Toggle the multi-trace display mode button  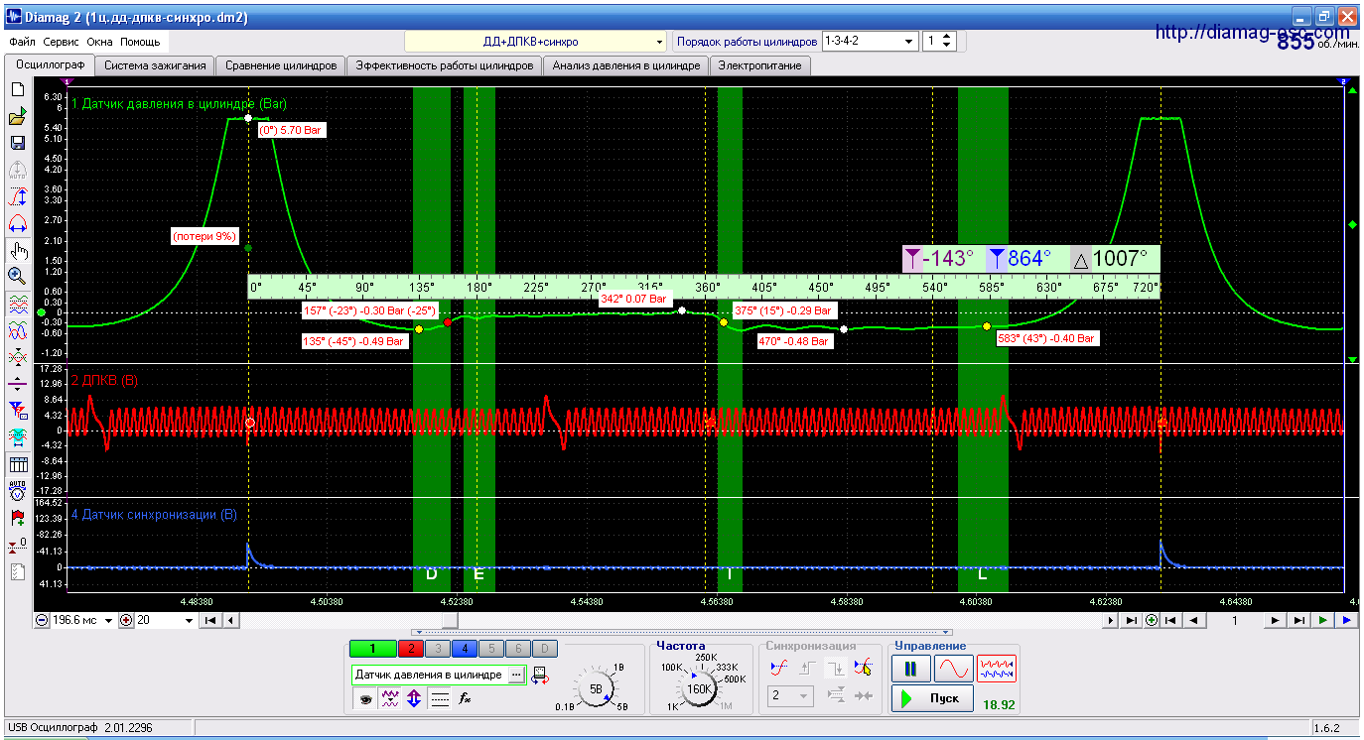click(997, 668)
